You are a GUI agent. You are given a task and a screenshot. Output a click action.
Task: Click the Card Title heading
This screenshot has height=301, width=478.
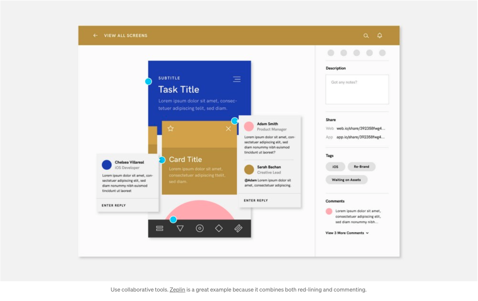pos(185,160)
